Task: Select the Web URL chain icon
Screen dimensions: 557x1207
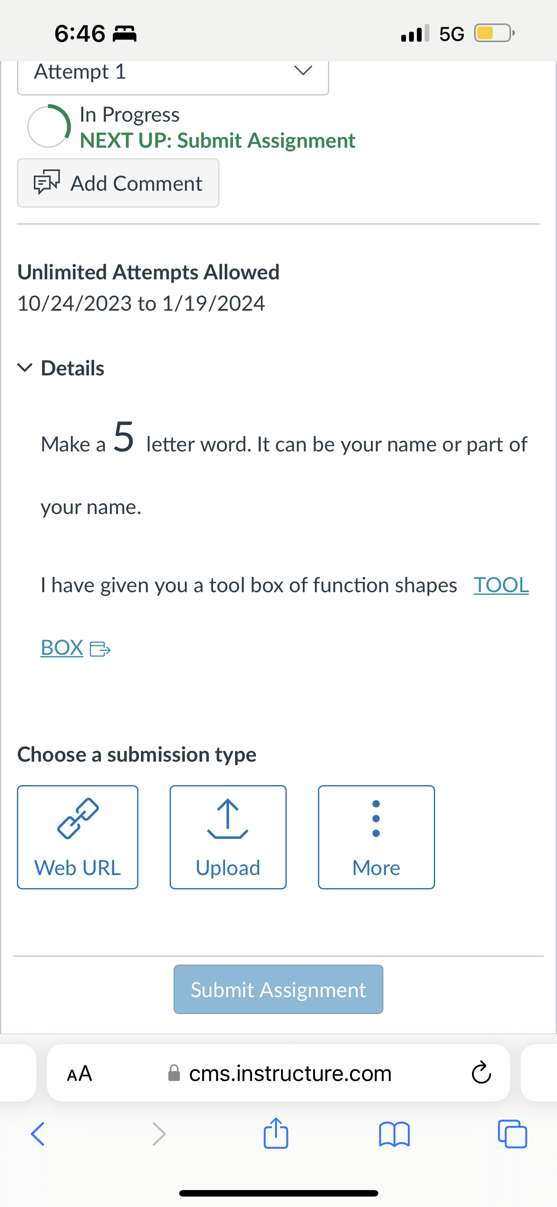Action: pos(78,819)
